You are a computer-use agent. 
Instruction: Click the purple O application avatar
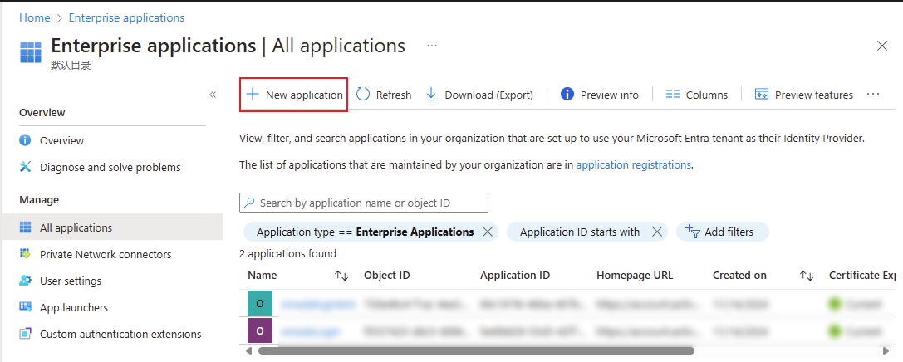(260, 331)
